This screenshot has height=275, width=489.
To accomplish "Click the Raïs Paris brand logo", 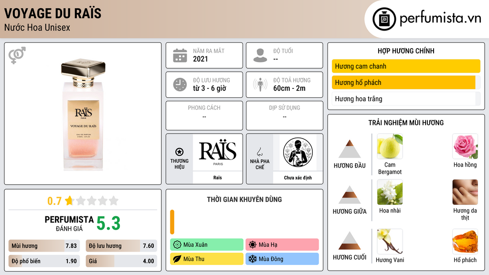I will tap(218, 152).
